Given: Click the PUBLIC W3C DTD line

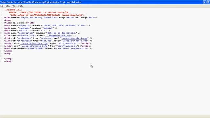Looking at the screenshot, I should pos(39,12).
